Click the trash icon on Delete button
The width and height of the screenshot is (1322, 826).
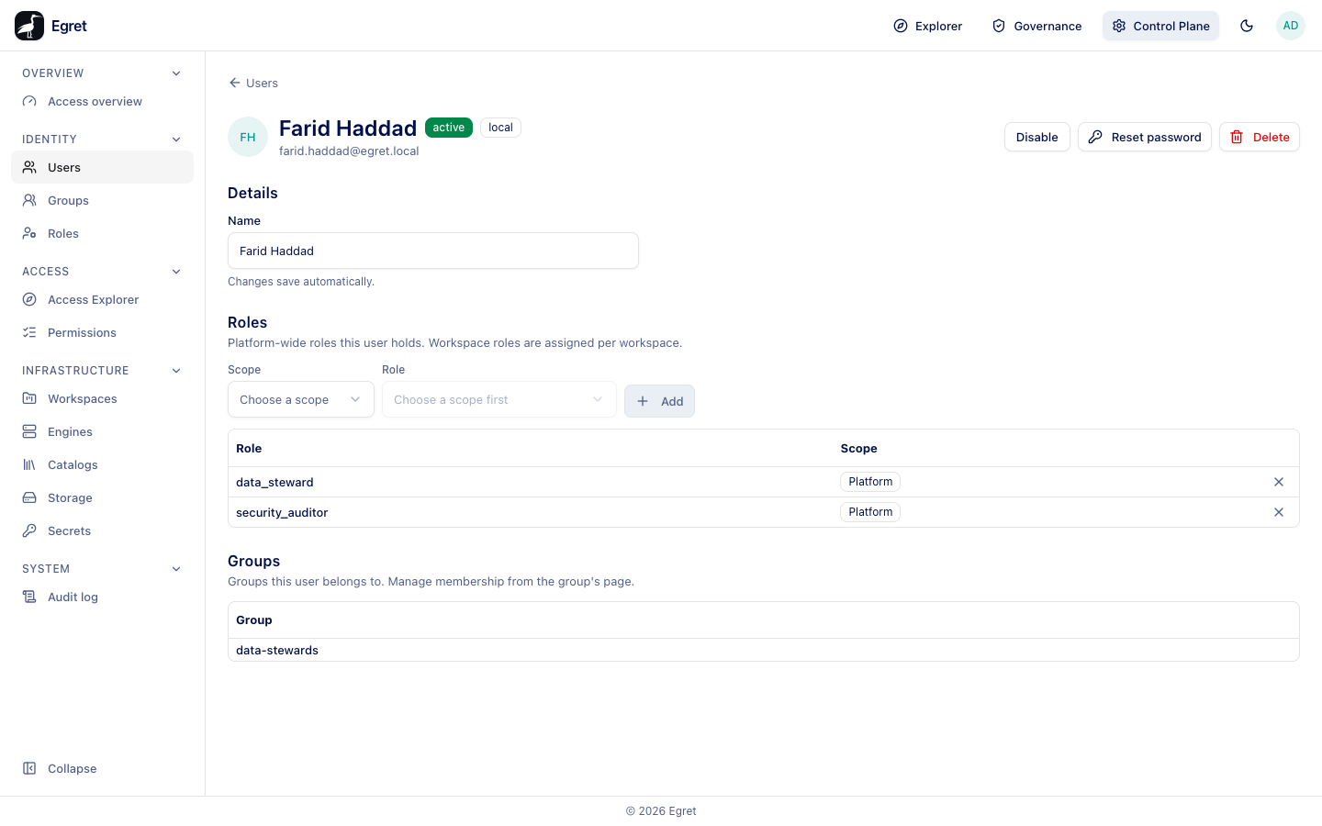pos(1237,137)
